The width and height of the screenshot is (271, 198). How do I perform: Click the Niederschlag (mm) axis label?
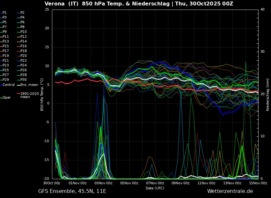[x=268, y=95]
